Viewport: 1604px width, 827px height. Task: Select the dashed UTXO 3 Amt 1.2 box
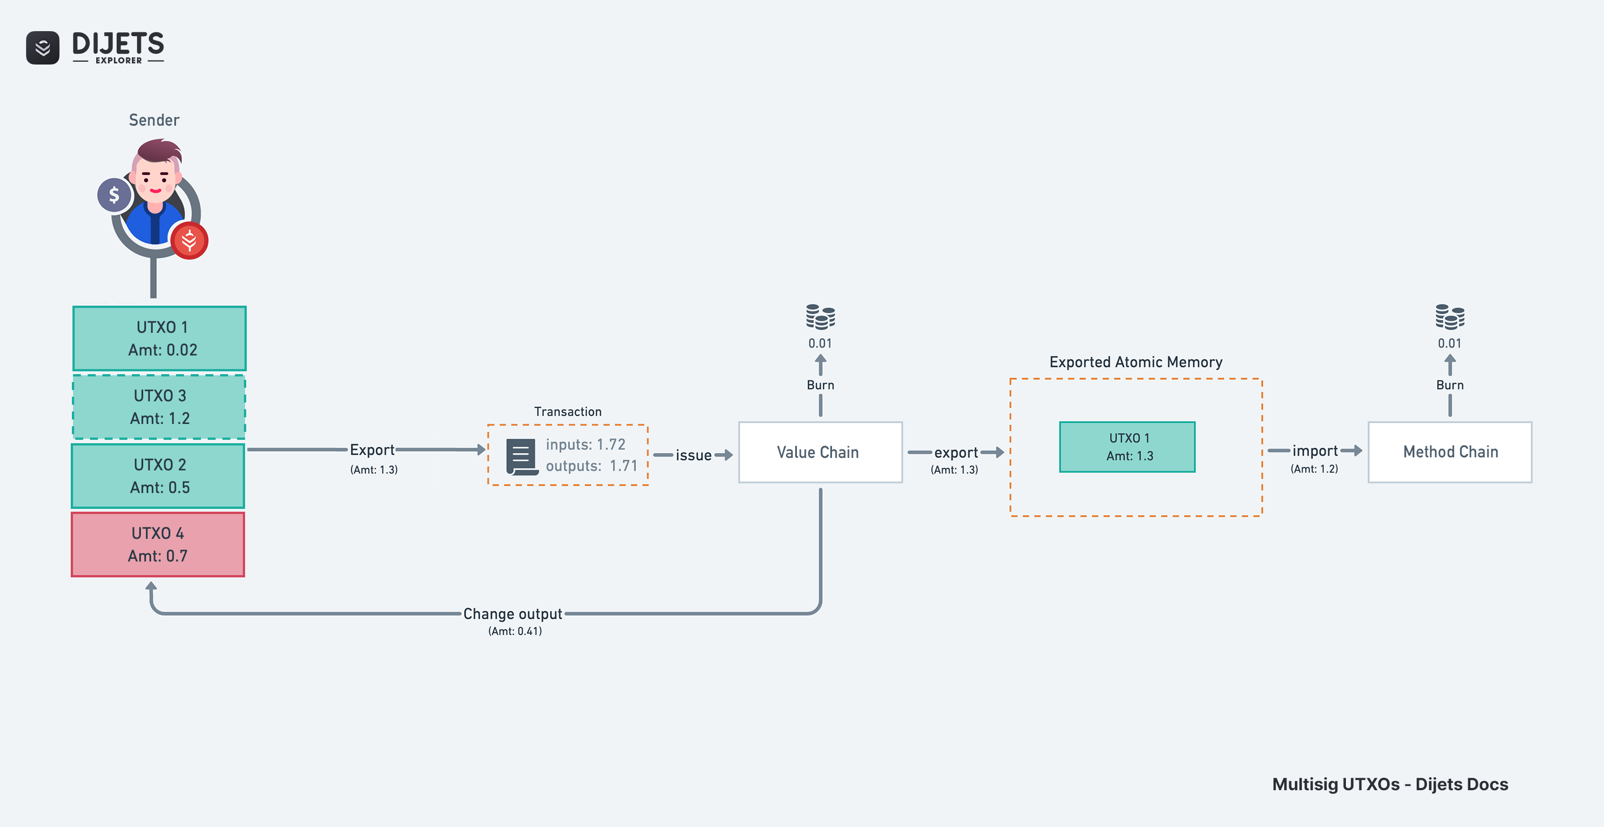pos(160,406)
